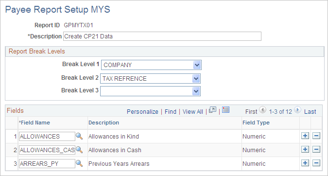Screen dimensions: 328x176
Task: Add a row after Allowances in Kind
Action: pyautogui.click(x=305, y=136)
